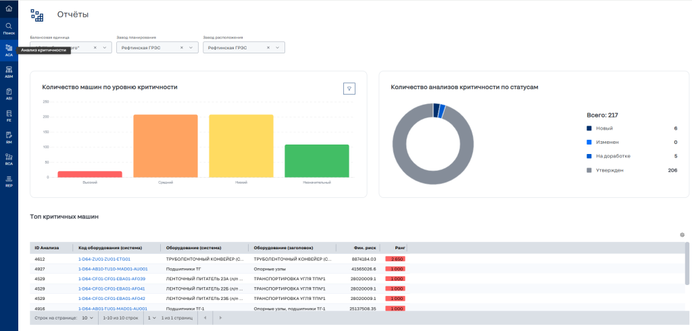The image size is (692, 331).
Task: Open equipment link 1-D64-AB10-TU10-MAD01-AU001
Action: point(113,269)
